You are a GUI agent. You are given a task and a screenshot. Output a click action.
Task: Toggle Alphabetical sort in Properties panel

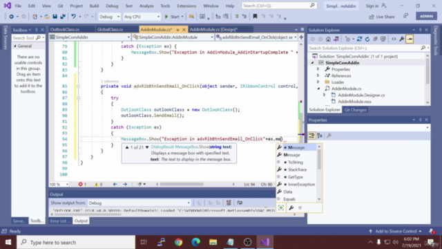[320, 136]
